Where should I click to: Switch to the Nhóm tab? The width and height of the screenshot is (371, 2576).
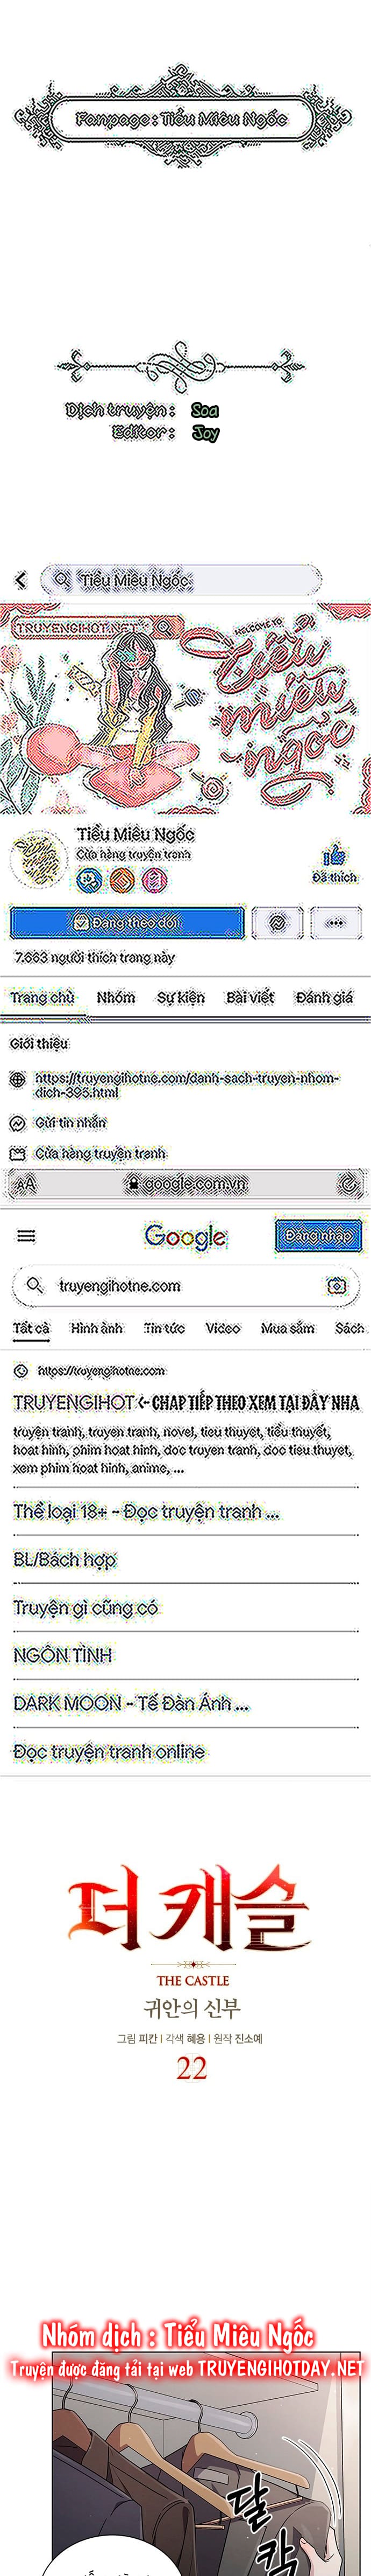(x=116, y=997)
